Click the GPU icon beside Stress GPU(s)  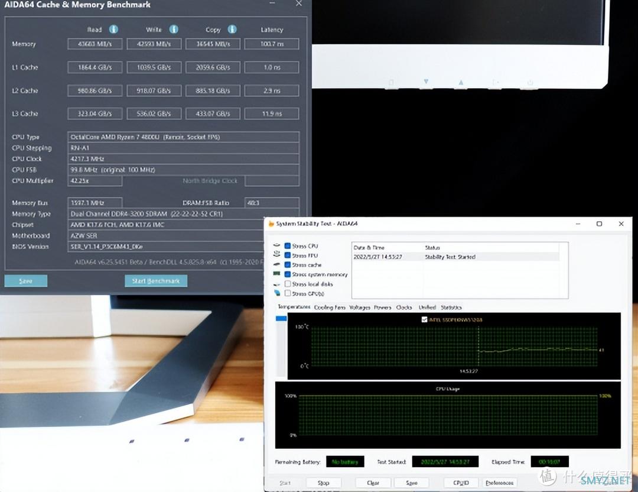click(x=276, y=293)
